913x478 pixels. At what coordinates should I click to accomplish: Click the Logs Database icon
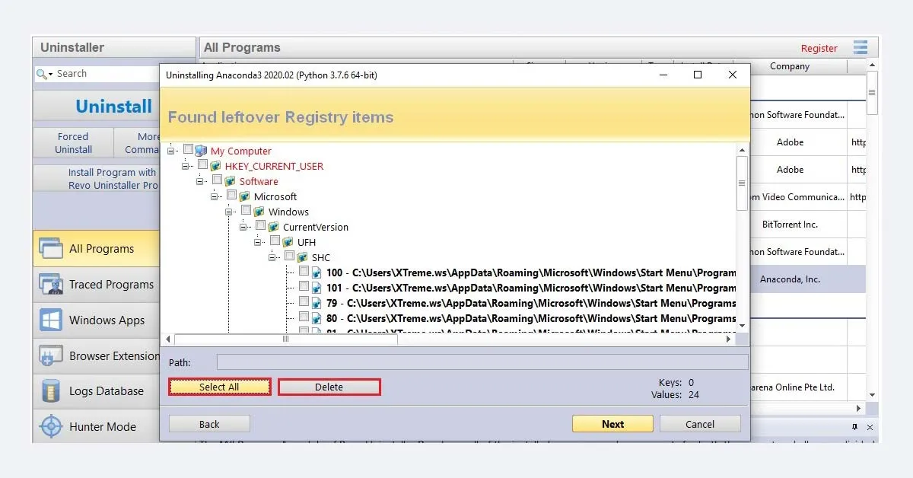tap(50, 390)
